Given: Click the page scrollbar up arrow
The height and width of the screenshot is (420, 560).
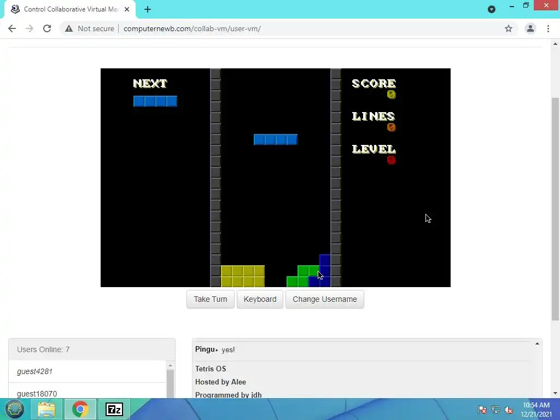Looking at the screenshot, I should coord(555,44).
